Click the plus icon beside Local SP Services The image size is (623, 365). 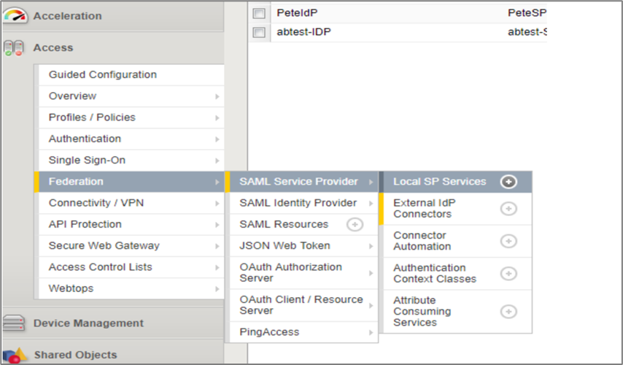tap(508, 182)
